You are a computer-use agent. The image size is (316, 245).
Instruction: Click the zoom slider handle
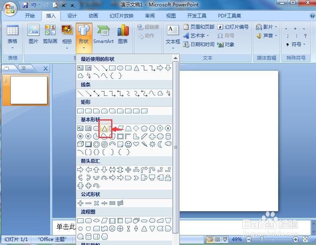(262, 239)
